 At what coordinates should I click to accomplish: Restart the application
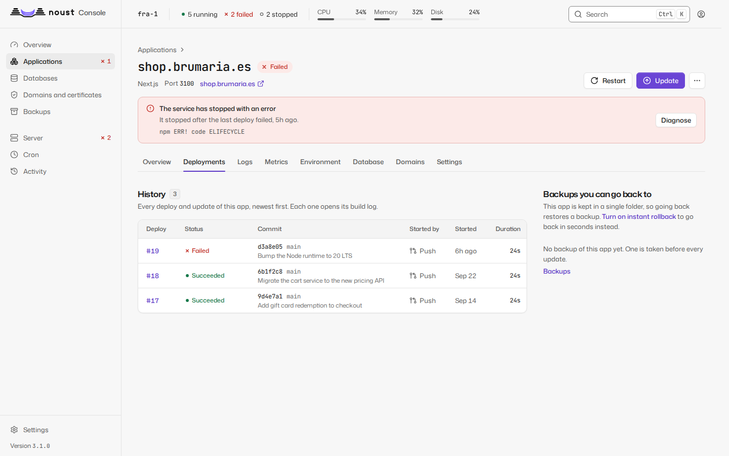tap(608, 81)
